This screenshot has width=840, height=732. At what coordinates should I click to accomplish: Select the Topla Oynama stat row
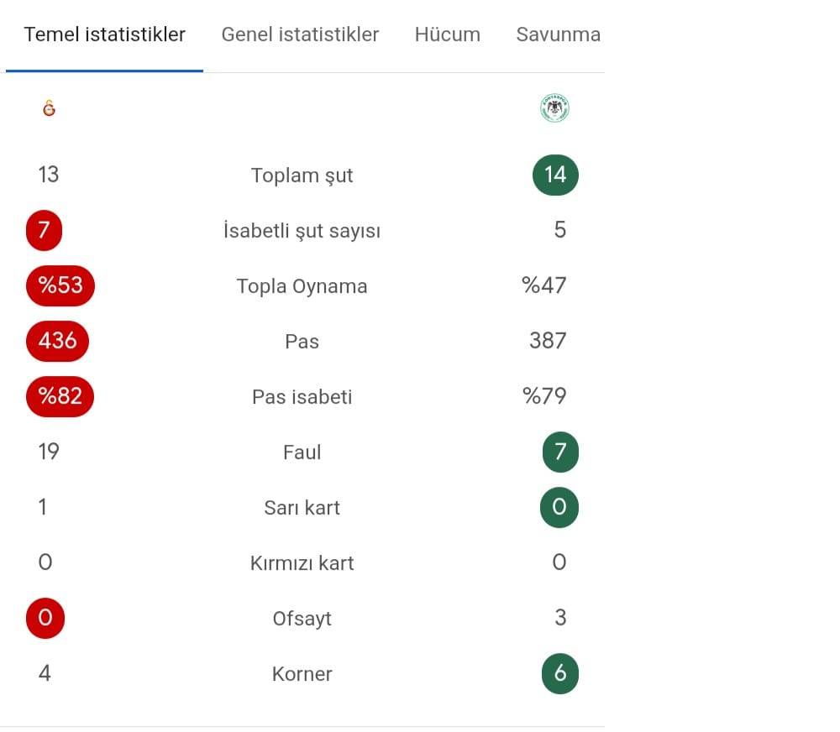click(302, 286)
